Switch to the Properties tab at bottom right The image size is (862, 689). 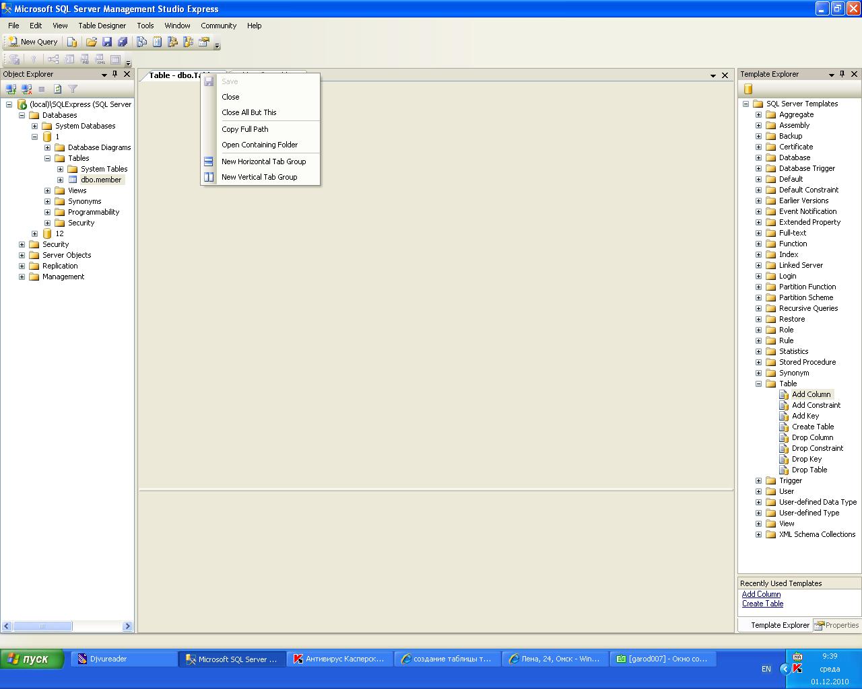[837, 625]
